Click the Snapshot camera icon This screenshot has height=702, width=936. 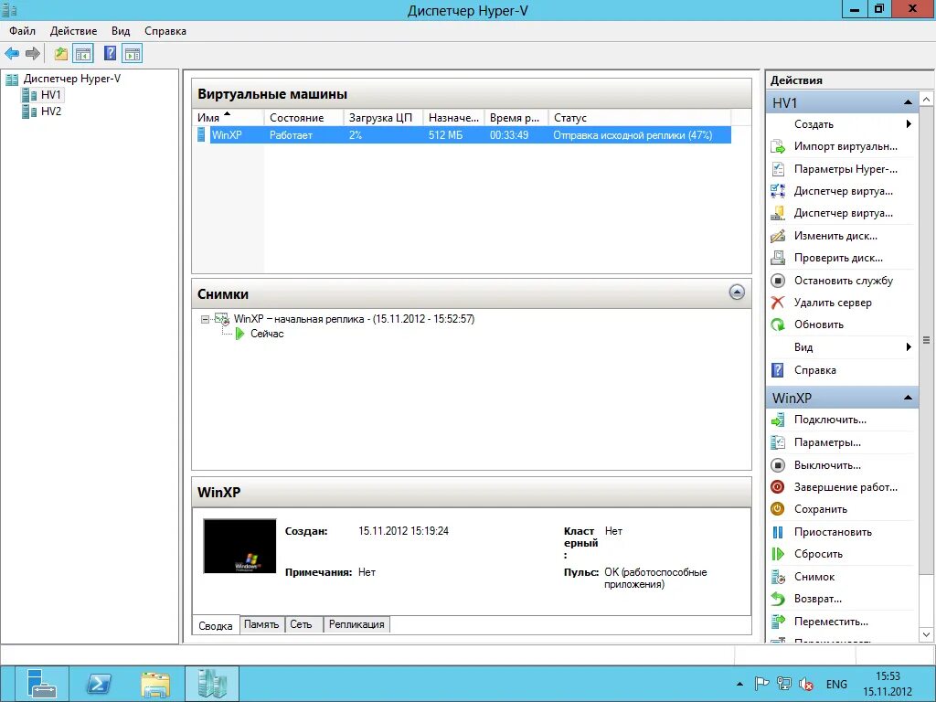point(778,577)
